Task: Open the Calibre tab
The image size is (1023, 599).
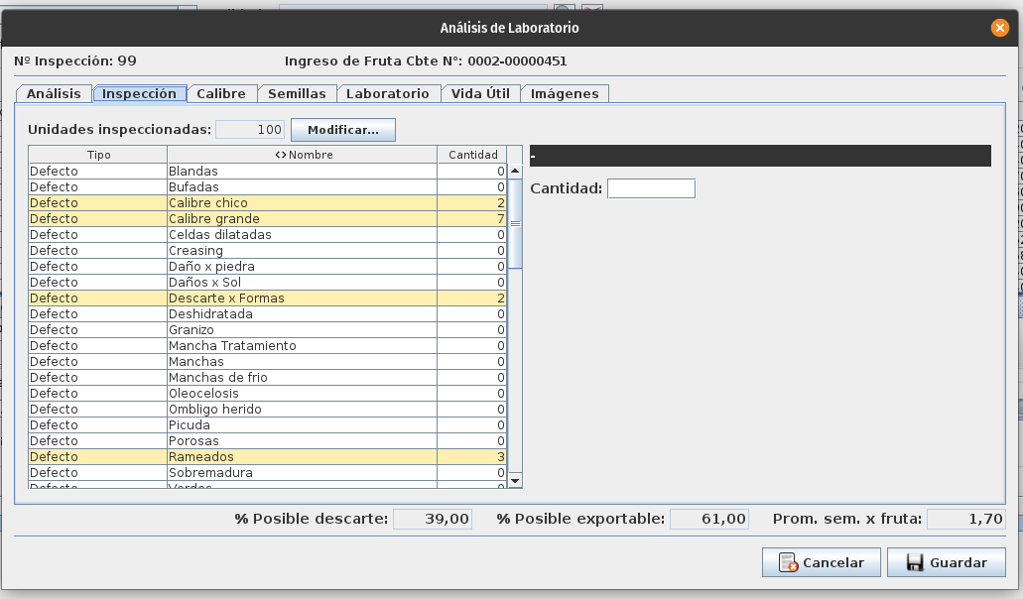Action: tap(220, 93)
